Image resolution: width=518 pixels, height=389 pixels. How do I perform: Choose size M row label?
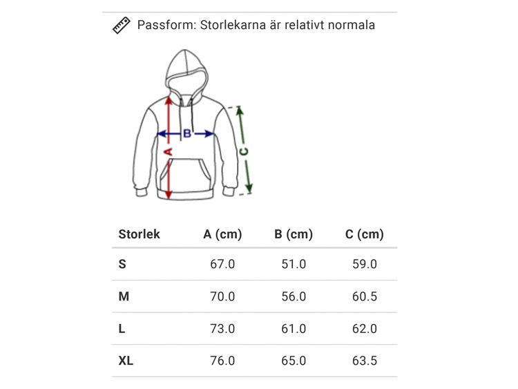pyautogui.click(x=124, y=296)
